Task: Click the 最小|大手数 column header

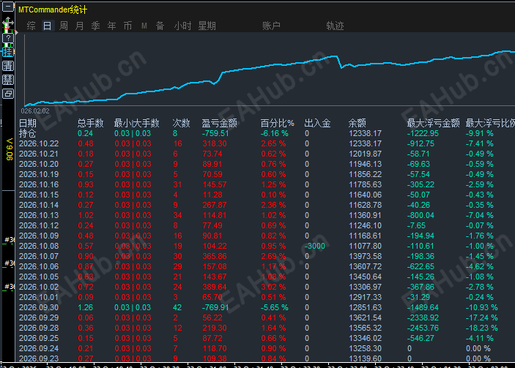Action: point(137,124)
